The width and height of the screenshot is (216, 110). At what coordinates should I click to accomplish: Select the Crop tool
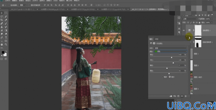point(2,20)
